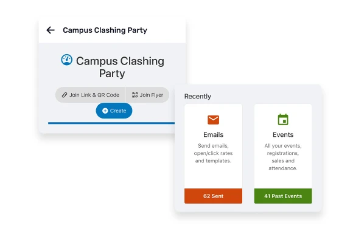Viewport: 353px width, 231px height.
Task: Click the orange envelope Emails icon
Action: pos(213,120)
